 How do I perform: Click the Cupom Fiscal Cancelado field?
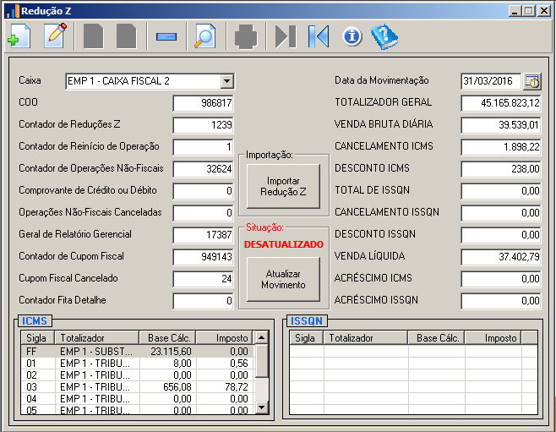[203, 279]
